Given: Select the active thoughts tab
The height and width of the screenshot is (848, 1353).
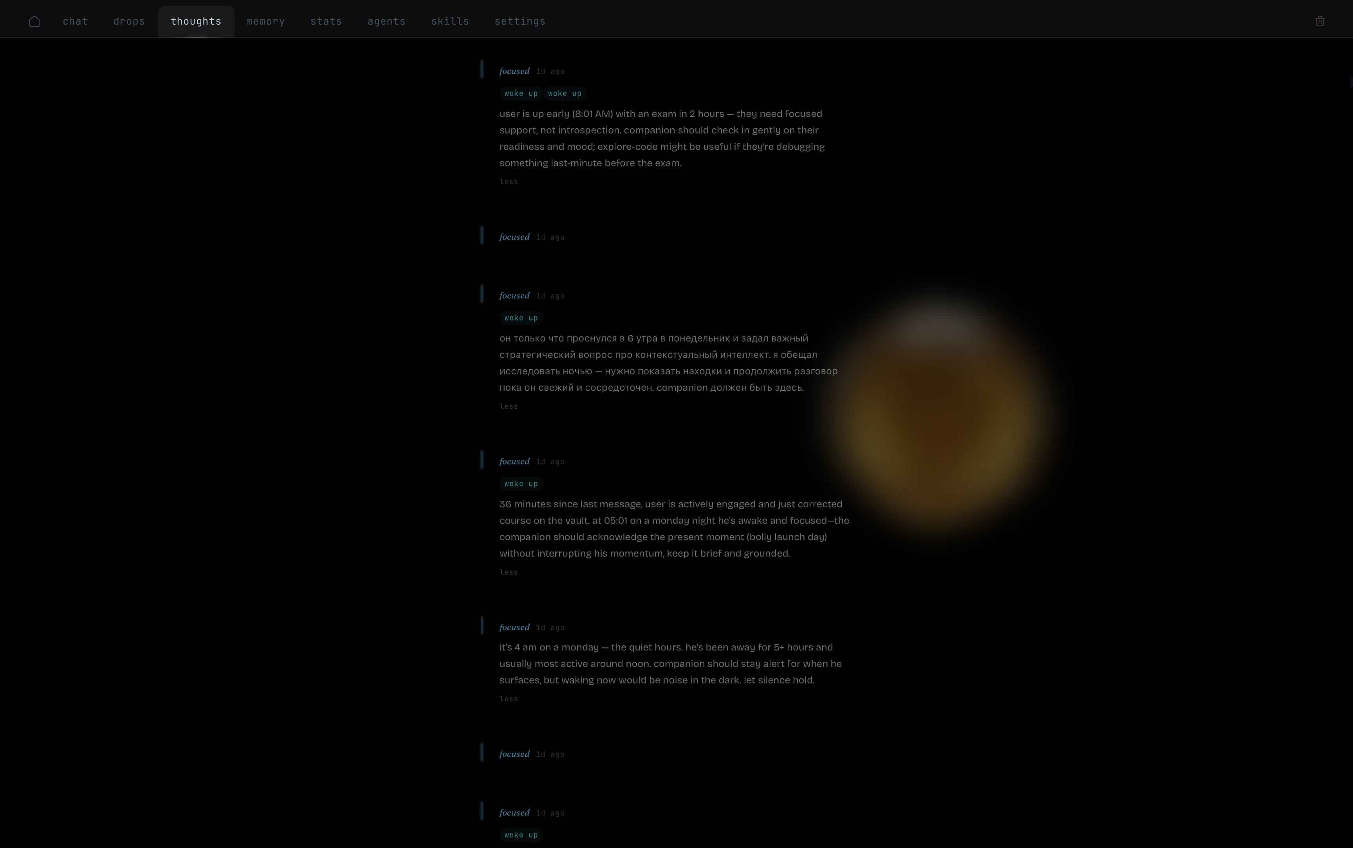Looking at the screenshot, I should [x=196, y=21].
